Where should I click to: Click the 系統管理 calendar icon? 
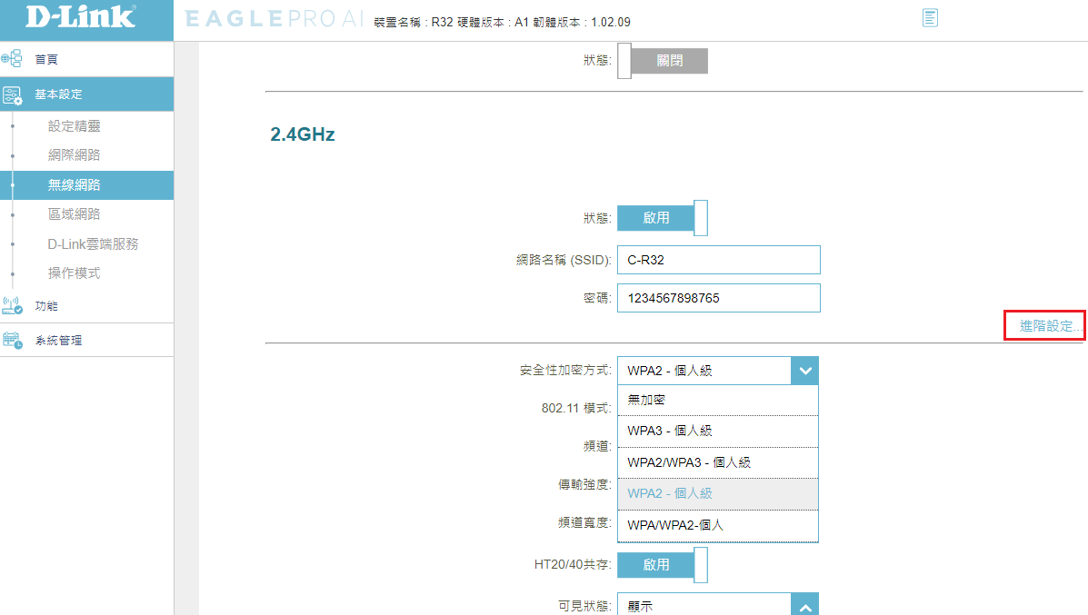click(12, 341)
